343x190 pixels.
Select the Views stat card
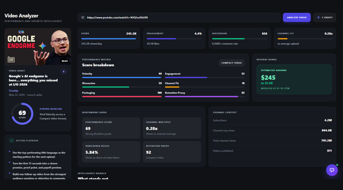click(109, 38)
